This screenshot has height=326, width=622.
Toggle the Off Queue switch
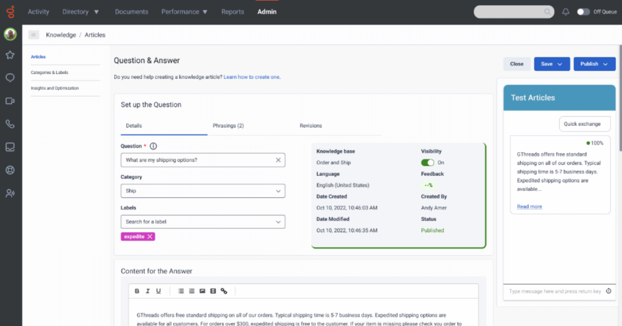pyautogui.click(x=583, y=12)
